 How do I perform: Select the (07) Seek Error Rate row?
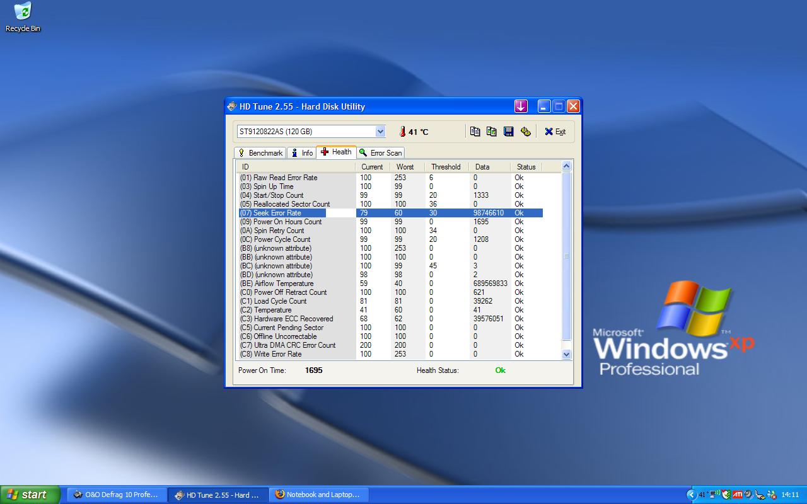390,213
